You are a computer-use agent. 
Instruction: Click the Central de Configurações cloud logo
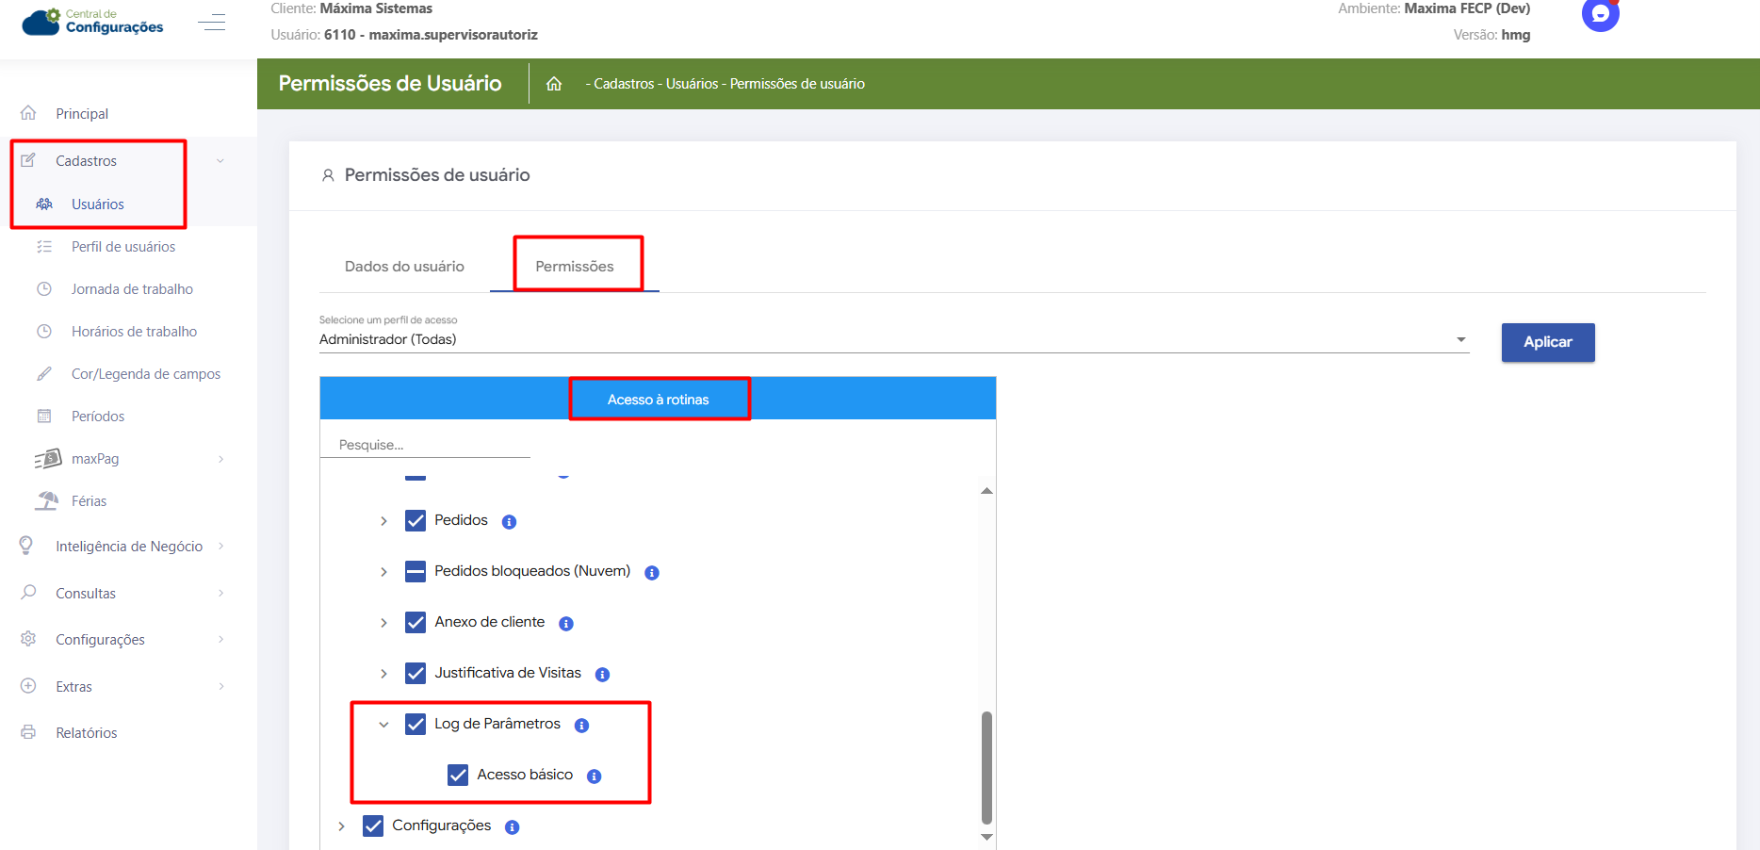pos(92,21)
